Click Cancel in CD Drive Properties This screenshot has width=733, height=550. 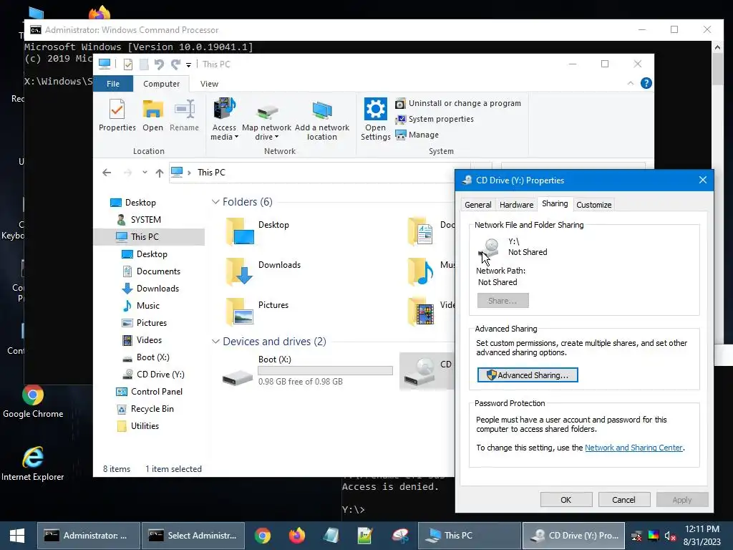click(x=623, y=500)
